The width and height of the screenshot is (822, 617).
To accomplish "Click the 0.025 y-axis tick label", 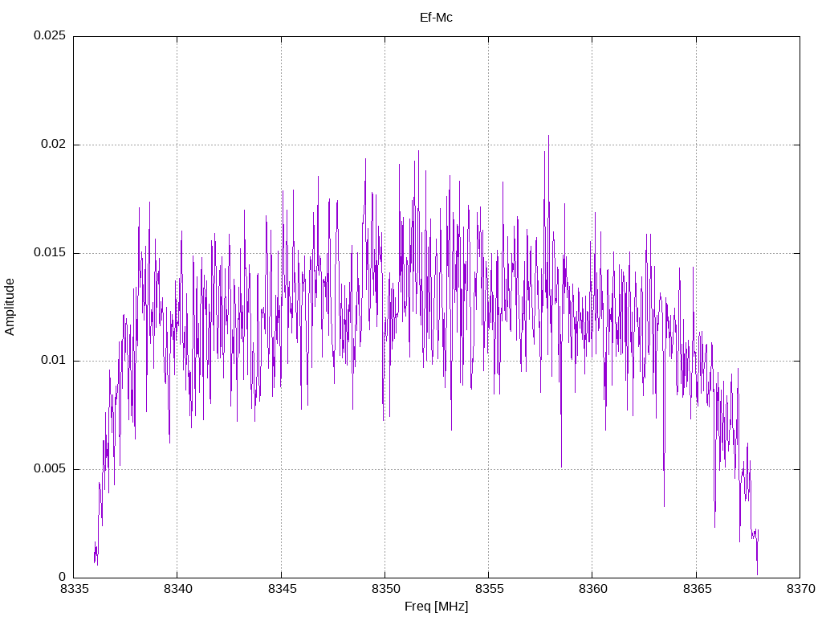I will (51, 35).
